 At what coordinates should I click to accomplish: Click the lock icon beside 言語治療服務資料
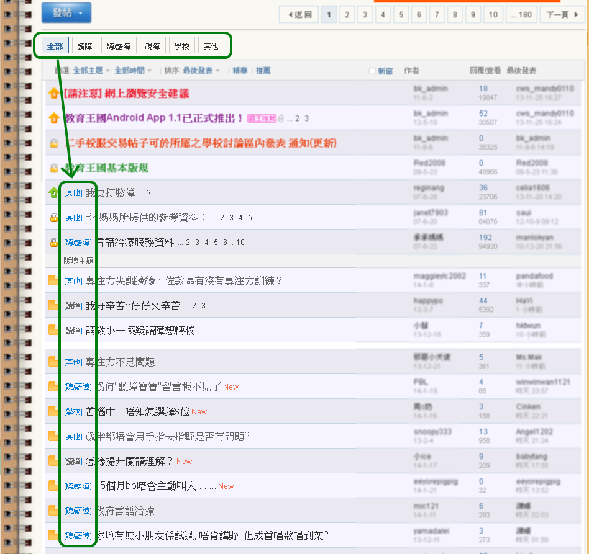53,243
